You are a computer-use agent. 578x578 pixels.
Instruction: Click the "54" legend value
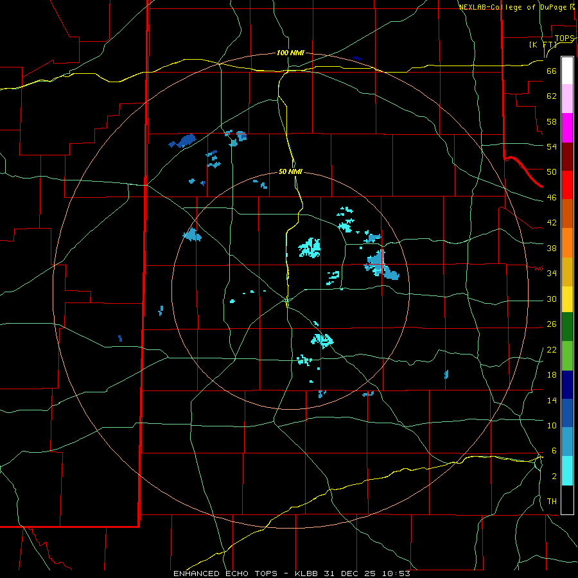pyautogui.click(x=552, y=146)
